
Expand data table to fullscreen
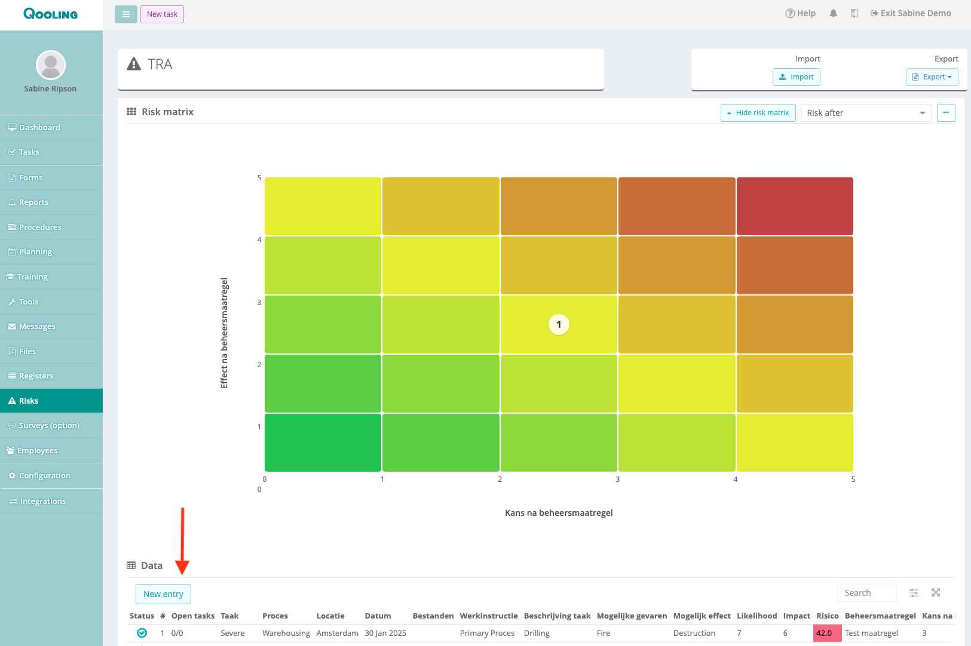coord(936,593)
